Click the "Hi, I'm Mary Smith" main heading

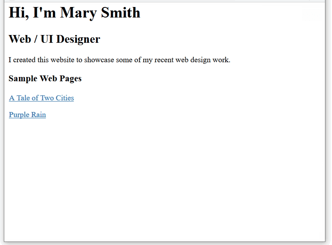[x=74, y=13]
